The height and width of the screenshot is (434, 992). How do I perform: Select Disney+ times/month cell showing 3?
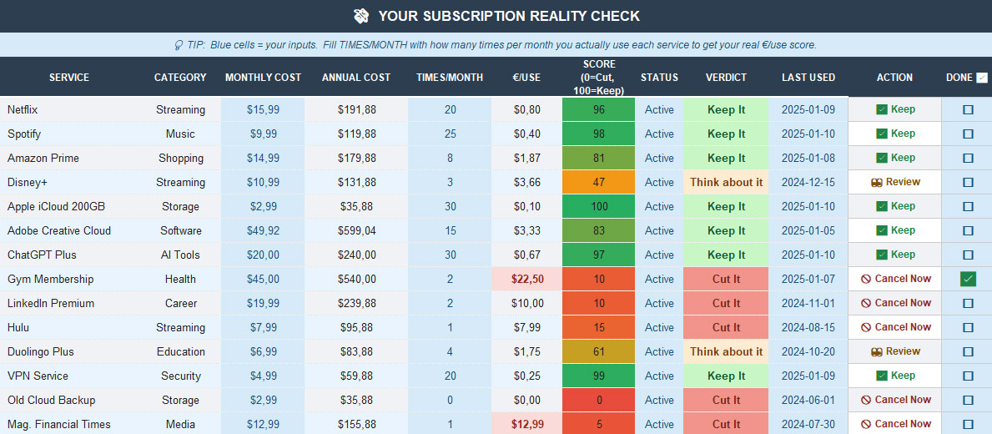[450, 182]
